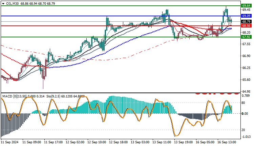Screen dimensions: 254x146
Task: Select the 64.95 price scale value
Action: 246,91
